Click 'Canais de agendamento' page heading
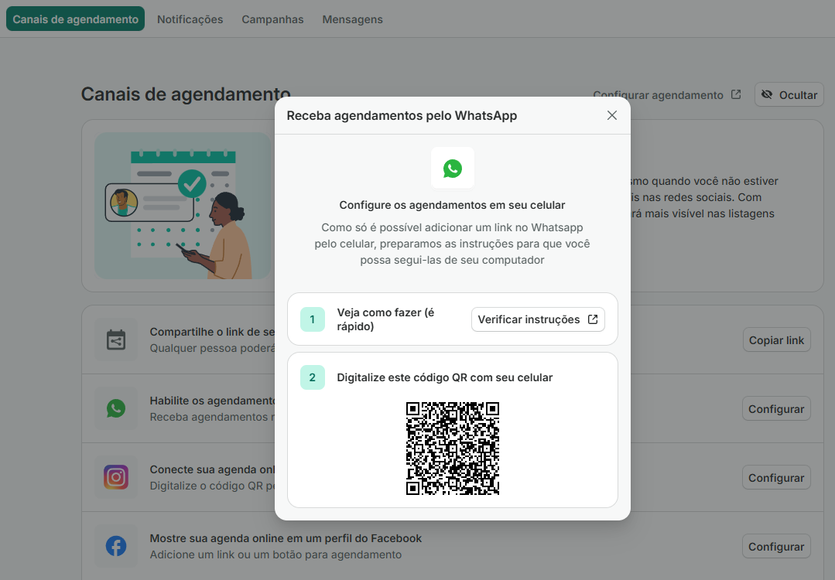Screen dimensions: 835x580 pos(186,94)
